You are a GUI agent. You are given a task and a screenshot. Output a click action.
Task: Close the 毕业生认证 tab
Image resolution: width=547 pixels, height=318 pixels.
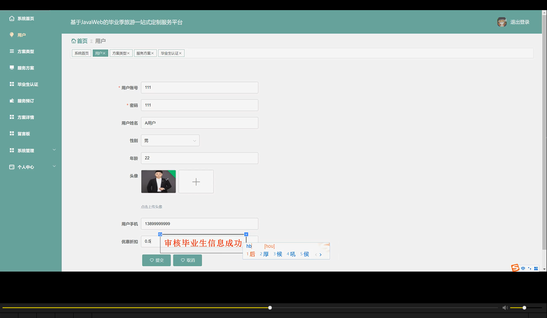coord(180,53)
